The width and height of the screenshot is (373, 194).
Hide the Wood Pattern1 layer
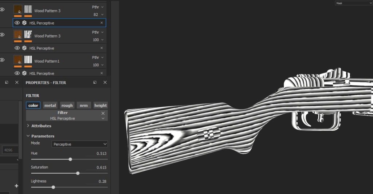(2, 60)
